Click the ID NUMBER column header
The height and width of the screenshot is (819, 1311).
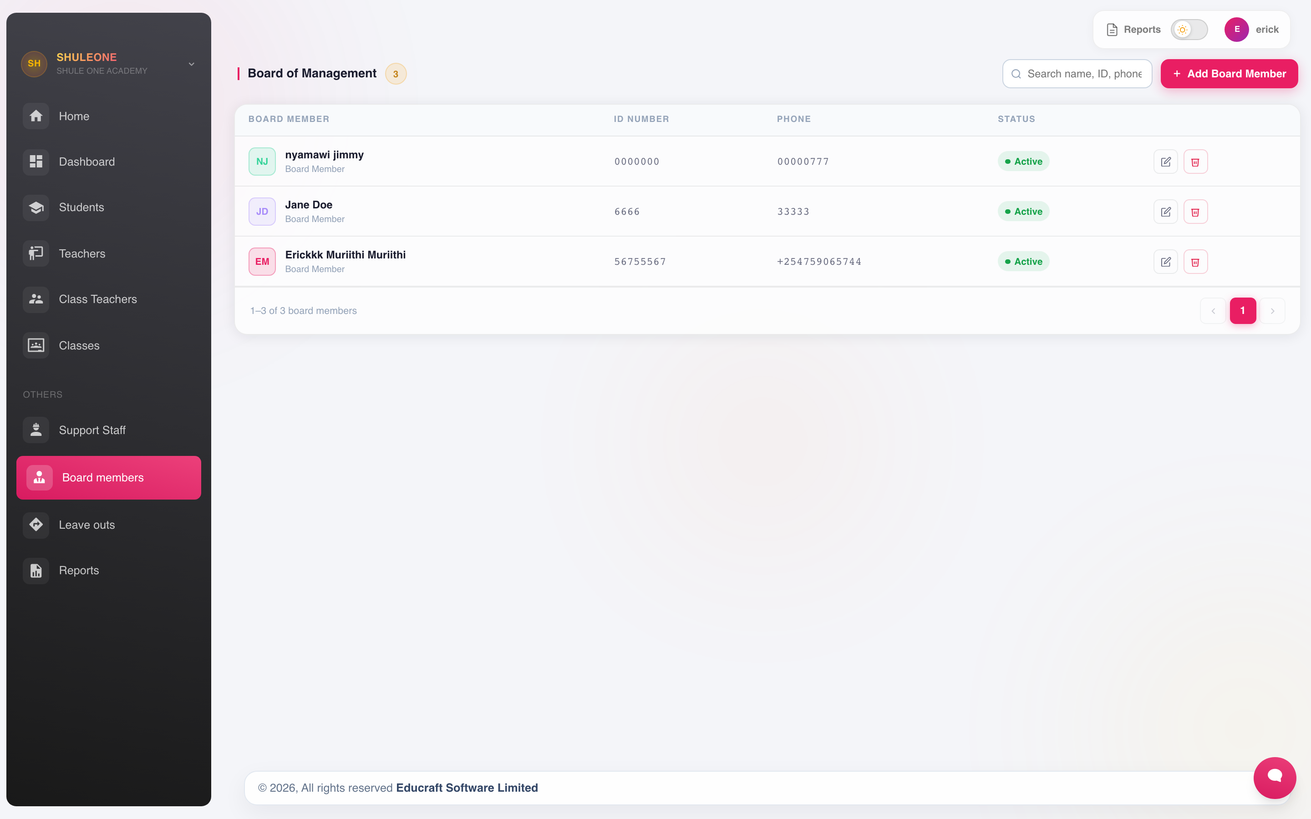point(641,119)
